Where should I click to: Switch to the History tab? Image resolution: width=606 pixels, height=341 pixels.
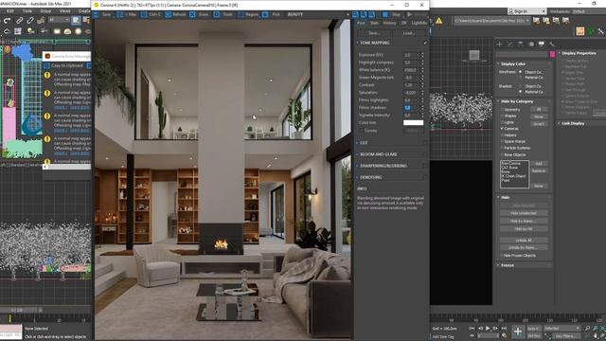pyautogui.click(x=389, y=23)
